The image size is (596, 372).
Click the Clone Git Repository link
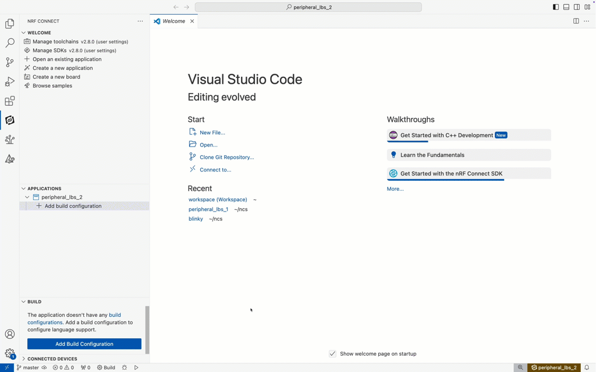click(x=226, y=157)
